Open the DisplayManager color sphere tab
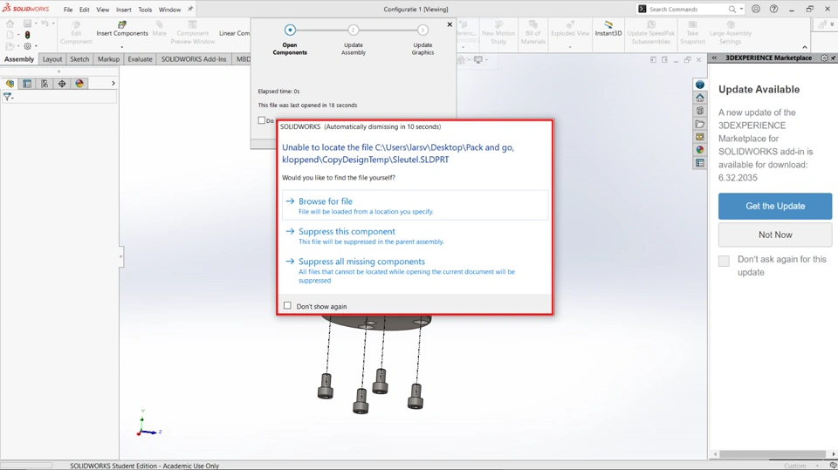838x470 pixels. [79, 84]
